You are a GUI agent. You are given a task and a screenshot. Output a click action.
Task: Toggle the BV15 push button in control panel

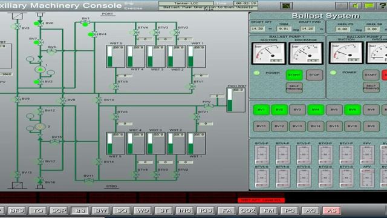coord(334,126)
